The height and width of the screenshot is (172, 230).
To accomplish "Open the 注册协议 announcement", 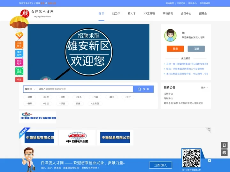I will pos(168,94).
